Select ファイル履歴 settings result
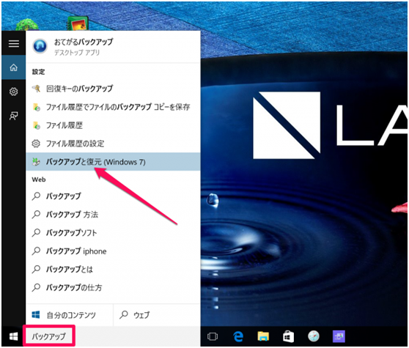Image resolution: width=409 pixels, height=348 pixels. 113,125
